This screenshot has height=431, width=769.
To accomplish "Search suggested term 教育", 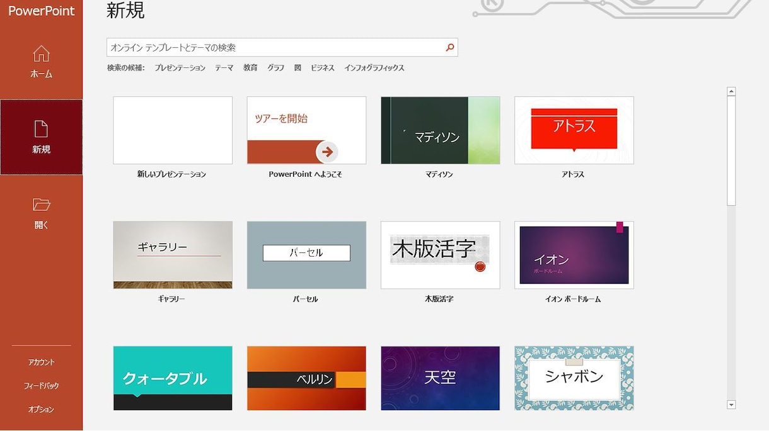I will (250, 68).
